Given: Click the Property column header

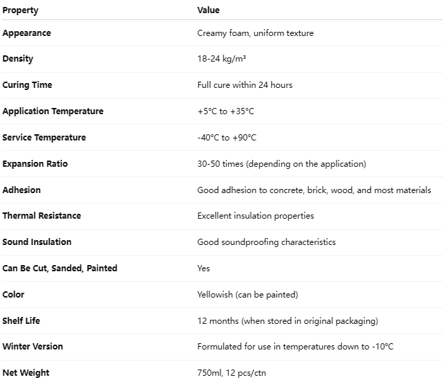Looking at the screenshot, I should click(x=21, y=10).
